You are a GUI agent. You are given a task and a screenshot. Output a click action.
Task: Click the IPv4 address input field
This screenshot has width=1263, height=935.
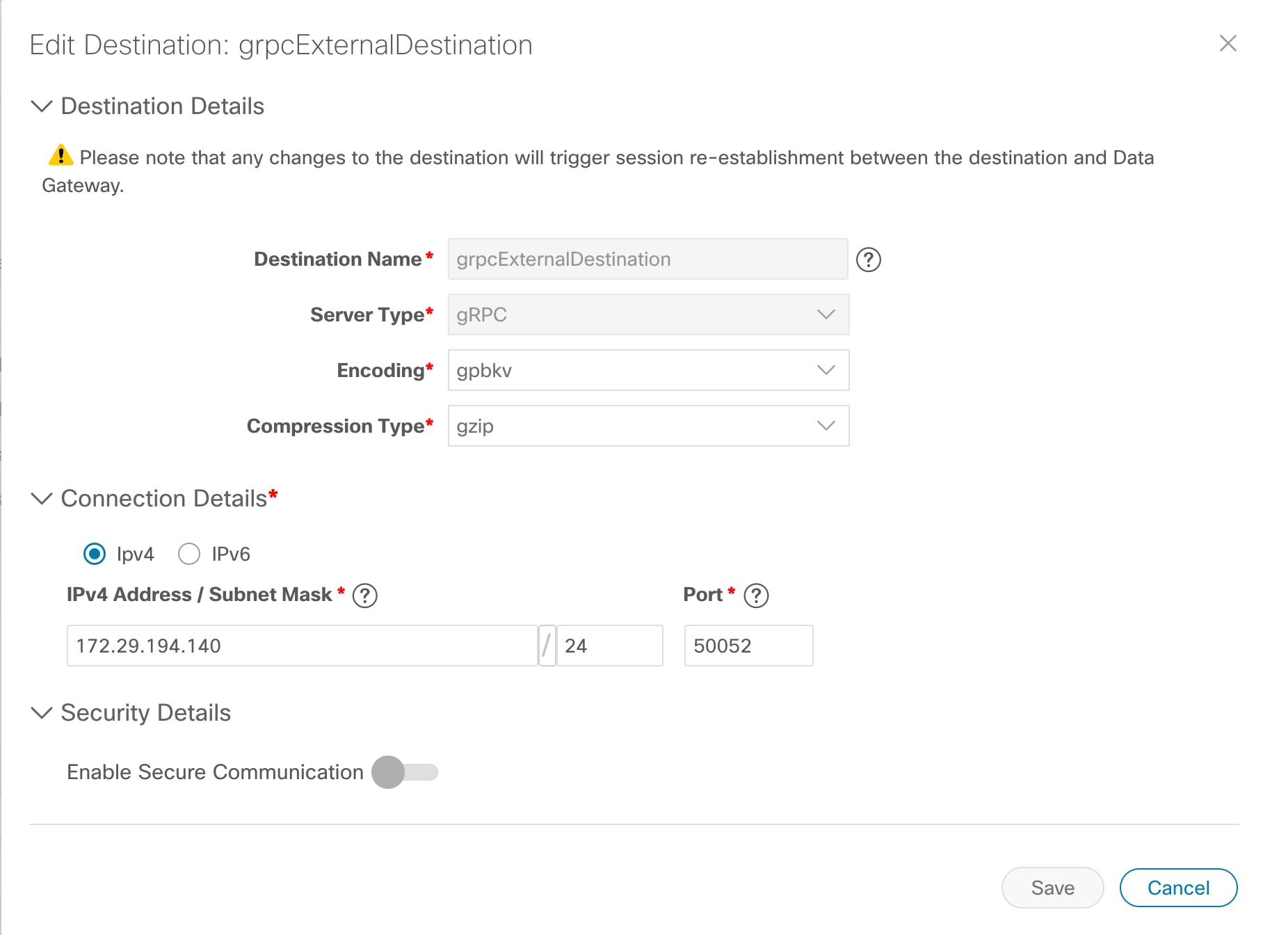tap(302, 646)
